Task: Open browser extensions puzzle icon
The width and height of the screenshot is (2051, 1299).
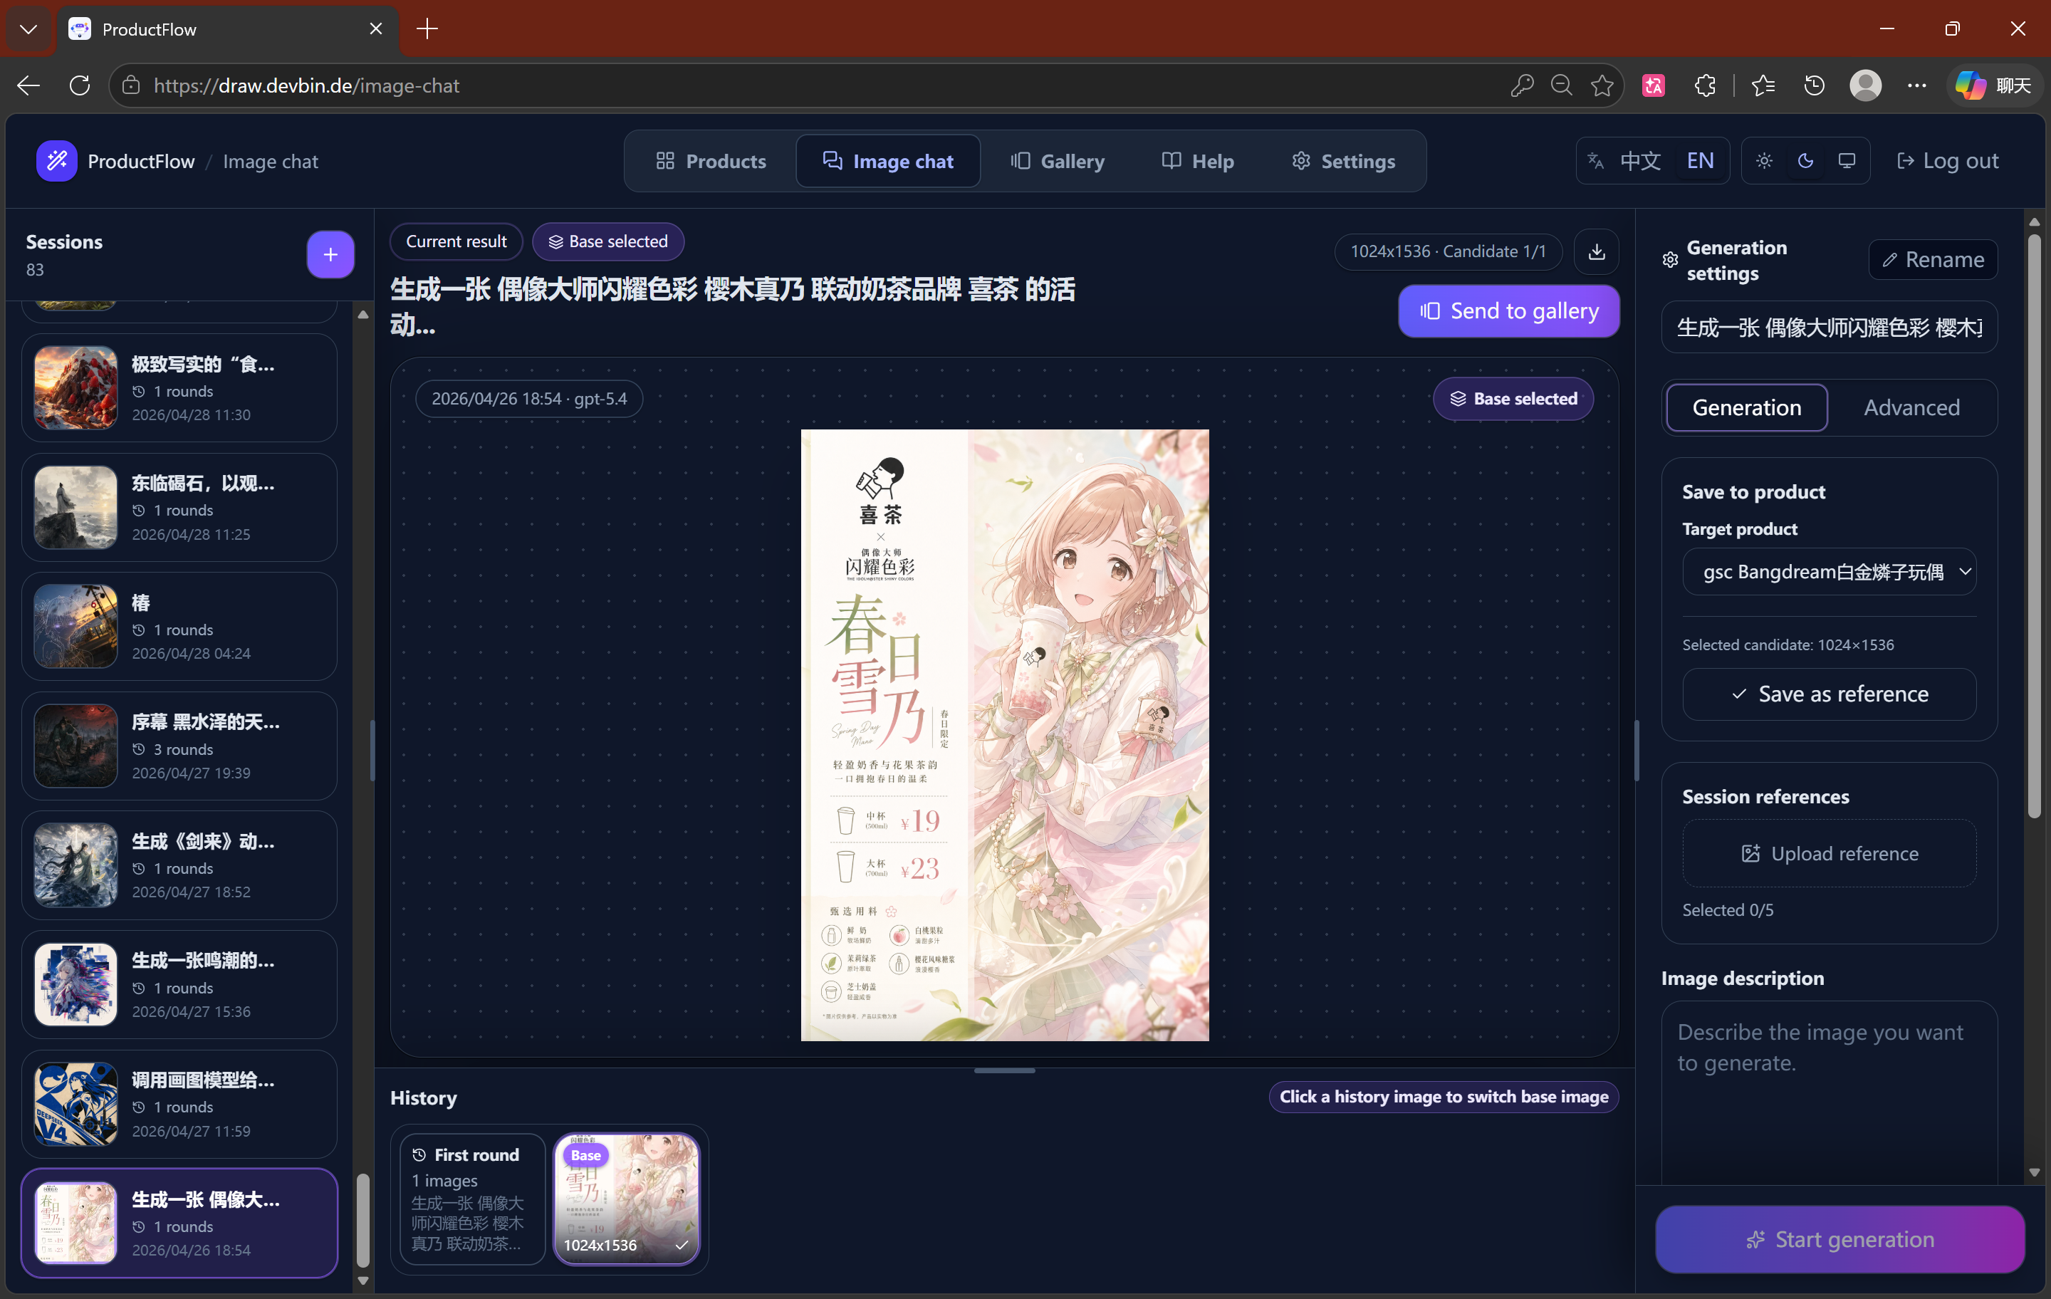Action: 1704,85
